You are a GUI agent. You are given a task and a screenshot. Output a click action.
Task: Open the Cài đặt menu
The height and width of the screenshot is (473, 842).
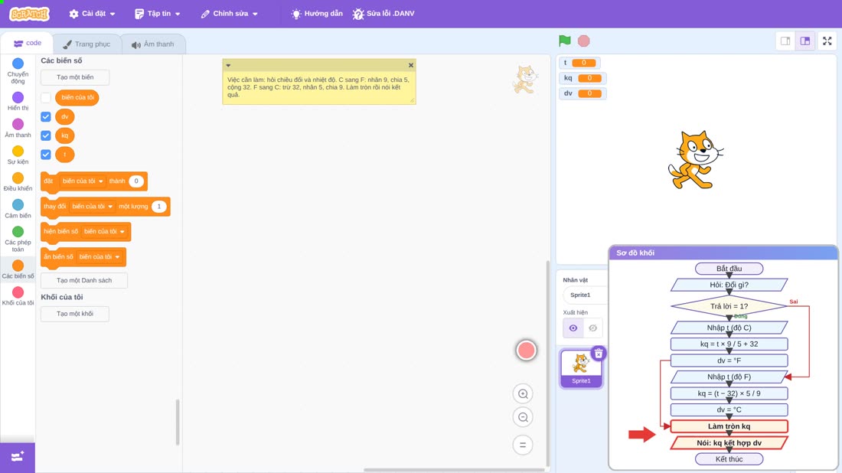tap(93, 14)
